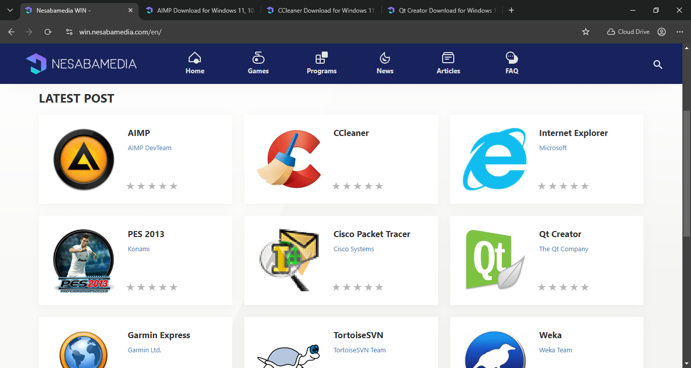
Task: Open a new browser tab
Action: [511, 10]
